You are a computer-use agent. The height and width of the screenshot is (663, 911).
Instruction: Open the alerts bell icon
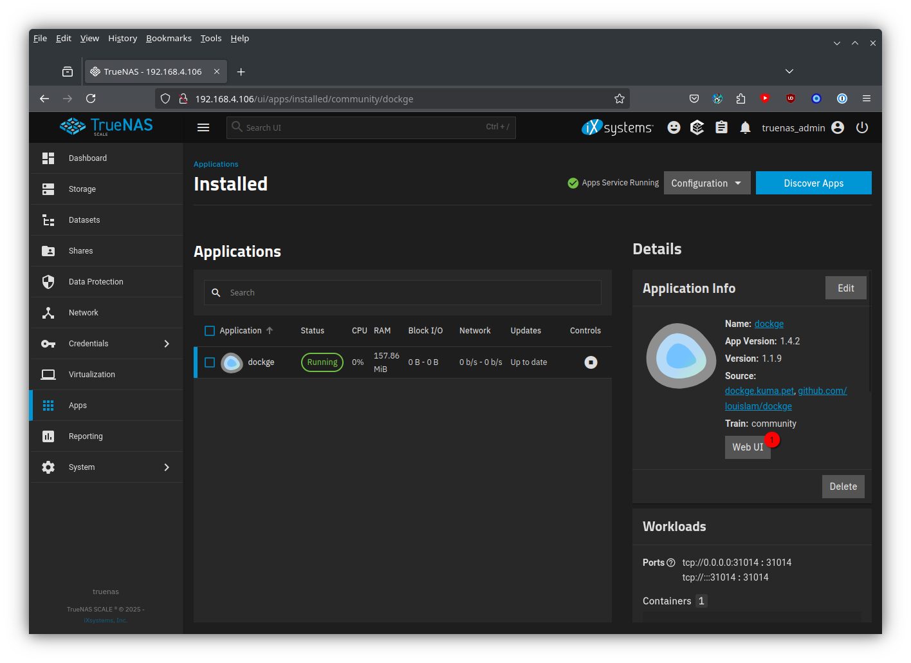745,127
